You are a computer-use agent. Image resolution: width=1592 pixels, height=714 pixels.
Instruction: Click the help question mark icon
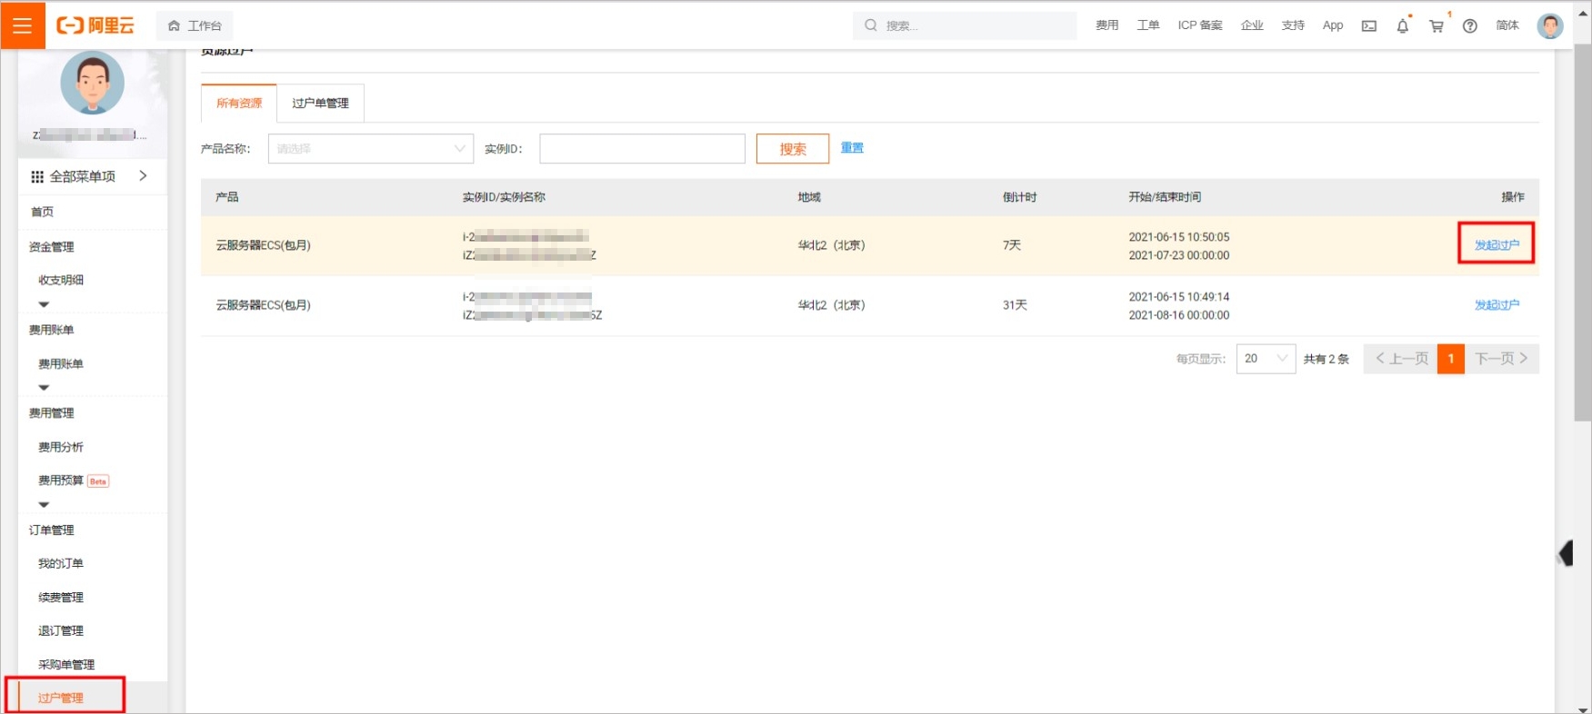(x=1469, y=26)
